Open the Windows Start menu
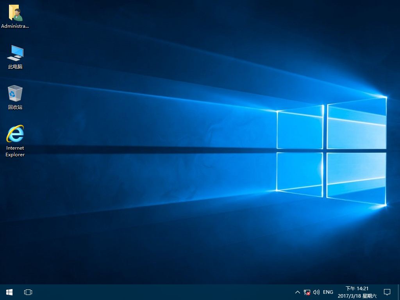 click(9, 292)
